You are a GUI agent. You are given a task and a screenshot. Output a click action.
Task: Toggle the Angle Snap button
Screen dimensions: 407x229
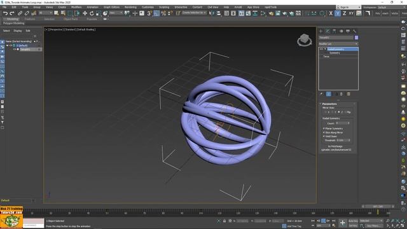pos(156,13)
